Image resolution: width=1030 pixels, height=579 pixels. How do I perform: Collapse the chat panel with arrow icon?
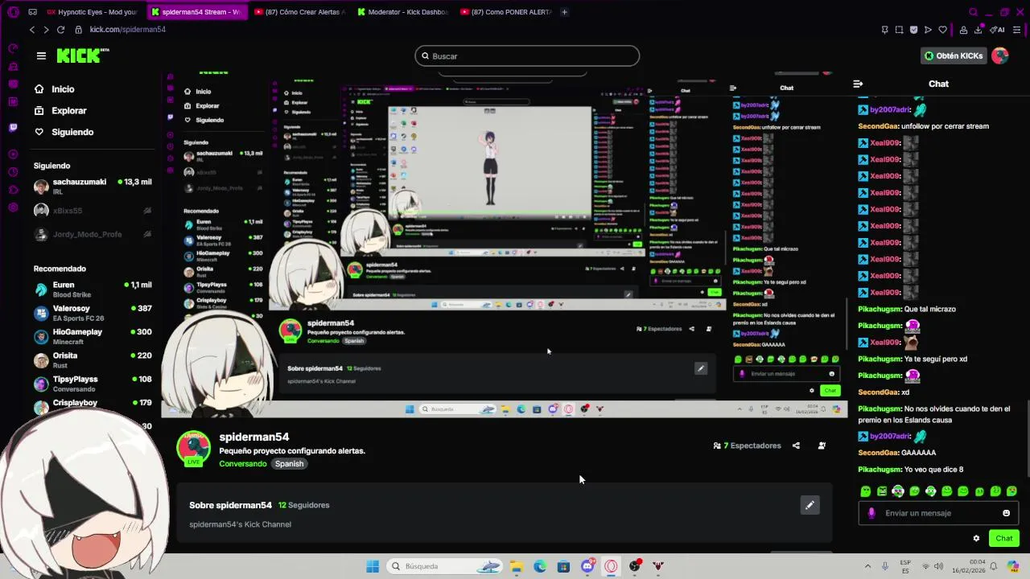(x=858, y=84)
